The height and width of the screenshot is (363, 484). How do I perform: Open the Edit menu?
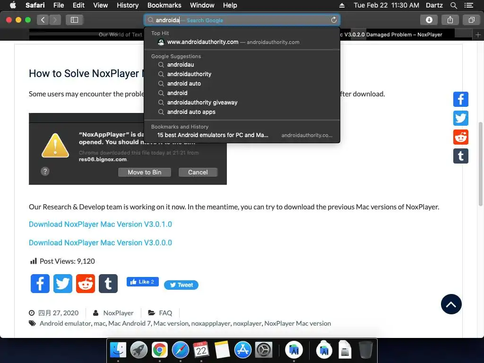pos(78,5)
